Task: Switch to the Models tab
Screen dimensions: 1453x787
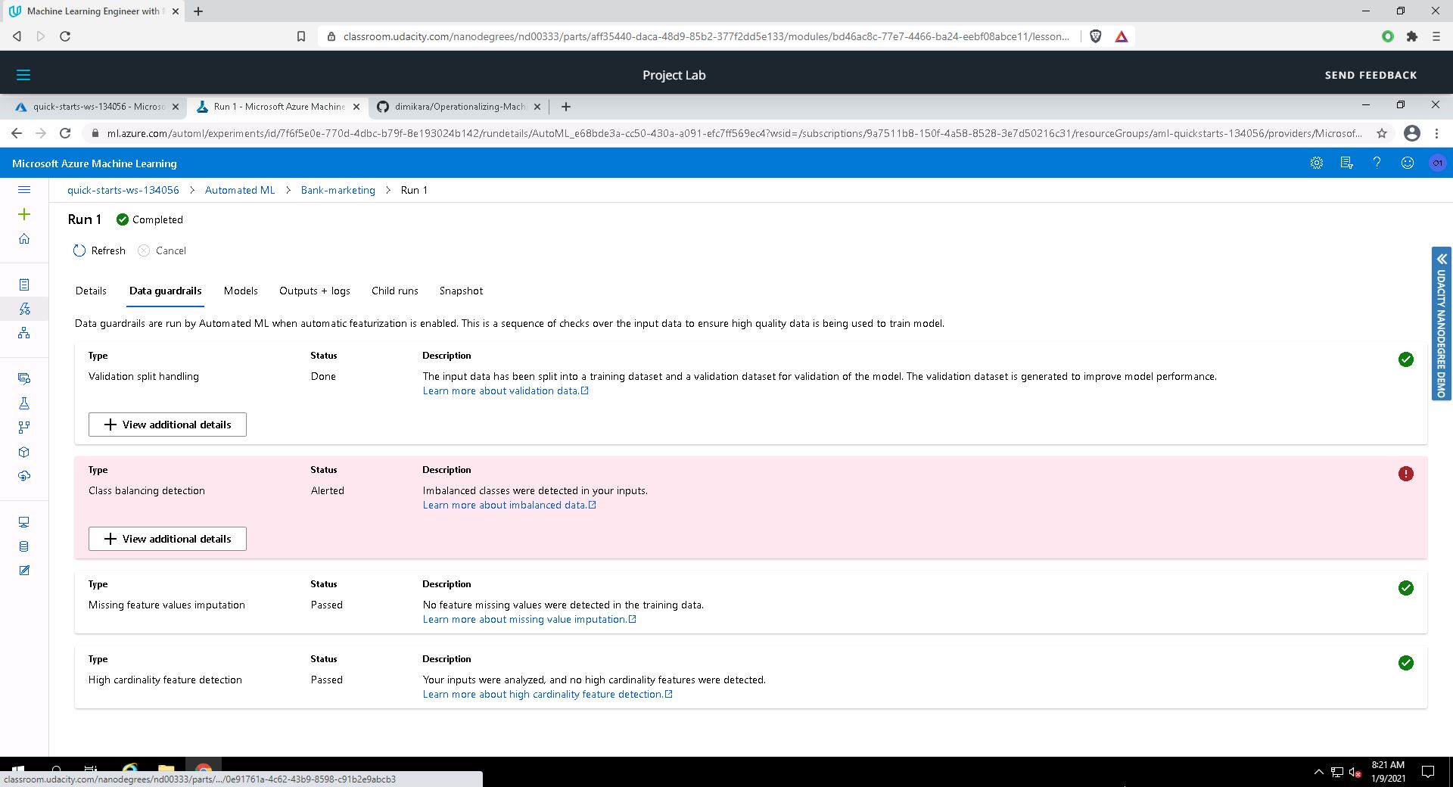Action: click(241, 291)
